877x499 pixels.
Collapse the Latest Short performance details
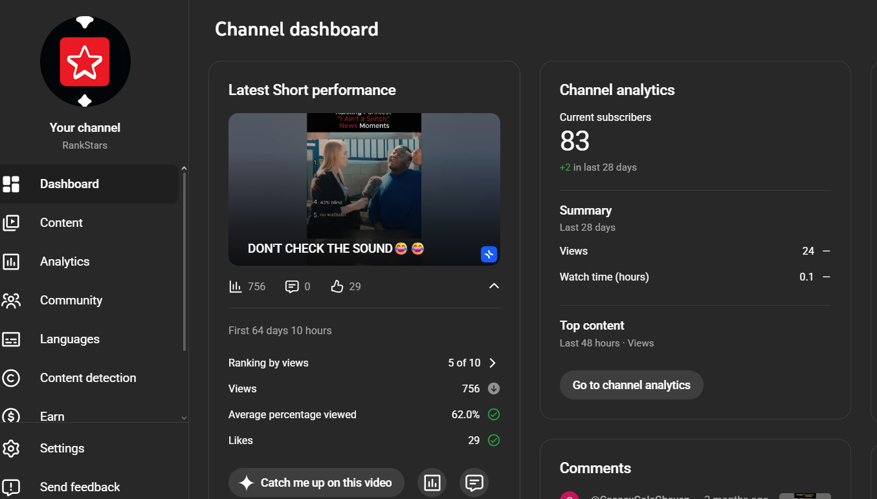coord(494,286)
